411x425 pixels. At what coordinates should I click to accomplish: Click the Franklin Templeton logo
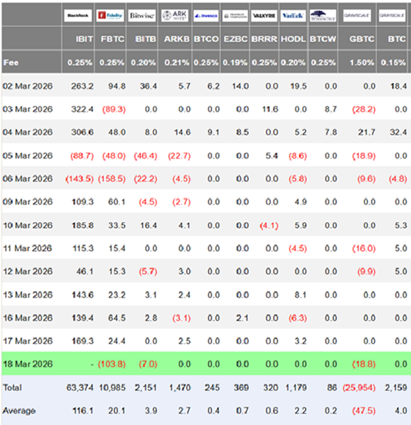[234, 15]
